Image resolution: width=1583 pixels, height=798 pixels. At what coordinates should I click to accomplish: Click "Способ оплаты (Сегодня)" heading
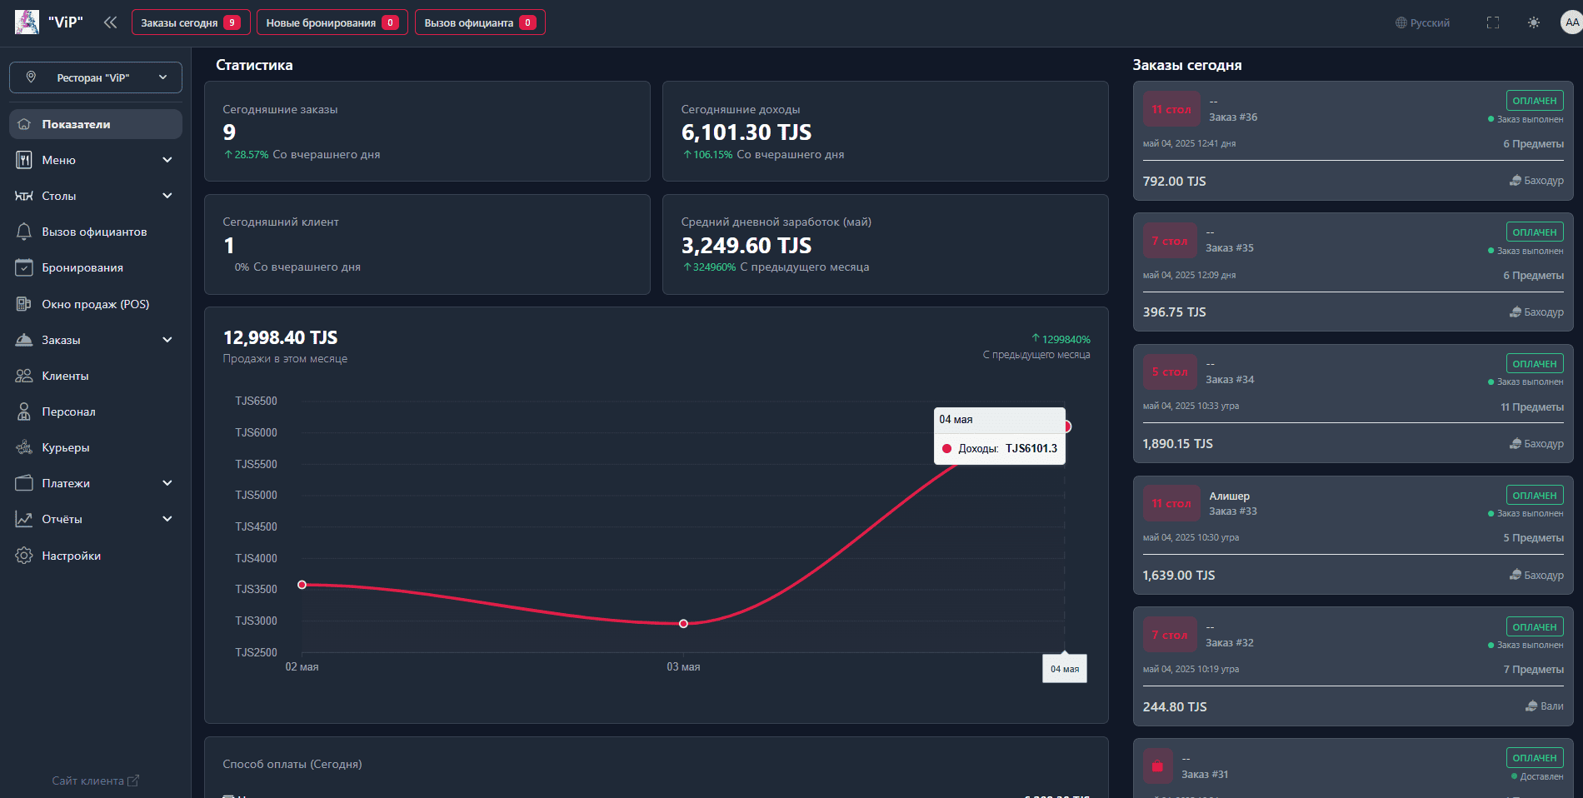point(292,764)
